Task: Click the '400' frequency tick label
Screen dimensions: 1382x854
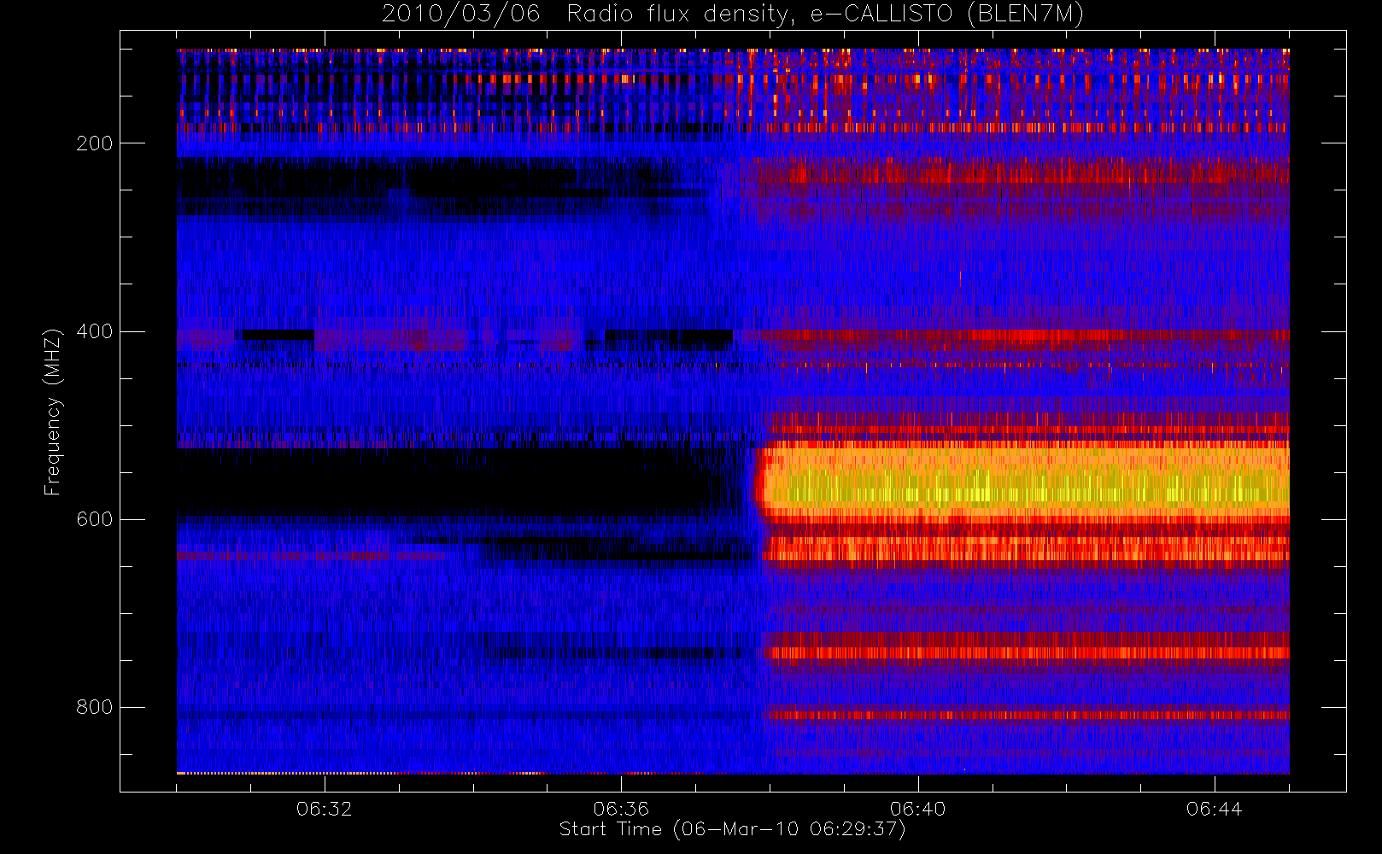Action: coord(94,331)
